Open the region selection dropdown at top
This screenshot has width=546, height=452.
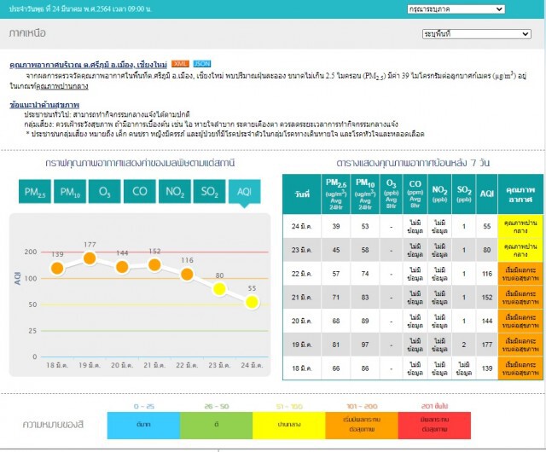pos(456,9)
